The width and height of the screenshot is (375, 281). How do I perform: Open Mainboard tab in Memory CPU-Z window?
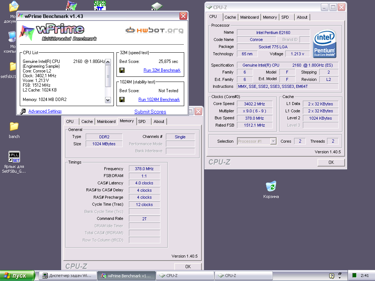(x=106, y=121)
